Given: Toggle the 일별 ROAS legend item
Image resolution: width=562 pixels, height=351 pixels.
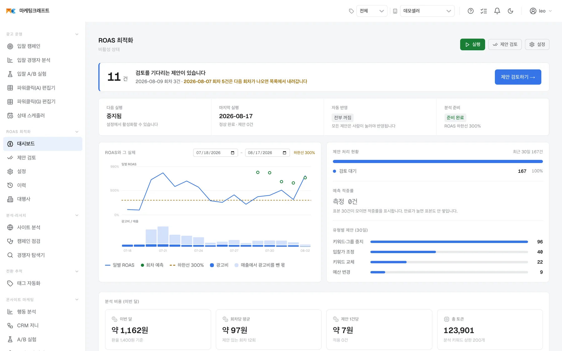Looking at the screenshot, I should [120, 265].
